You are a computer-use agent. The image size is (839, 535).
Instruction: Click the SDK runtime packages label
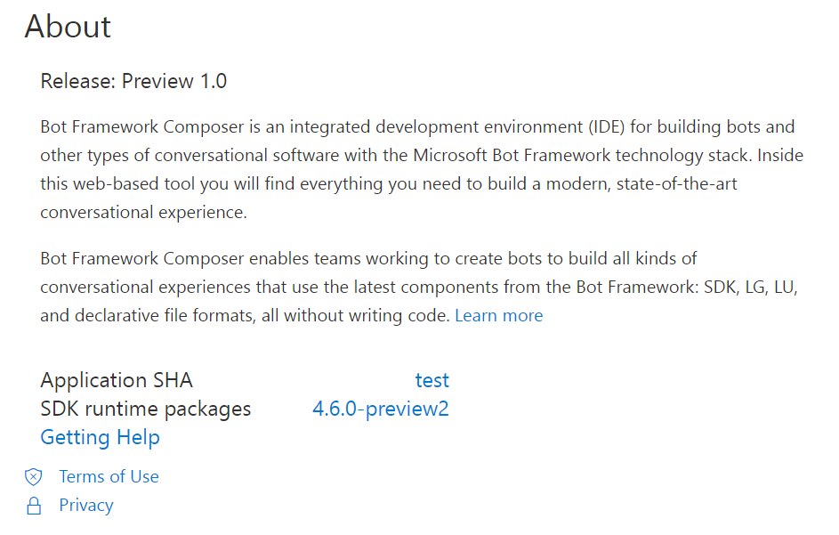[x=145, y=409]
